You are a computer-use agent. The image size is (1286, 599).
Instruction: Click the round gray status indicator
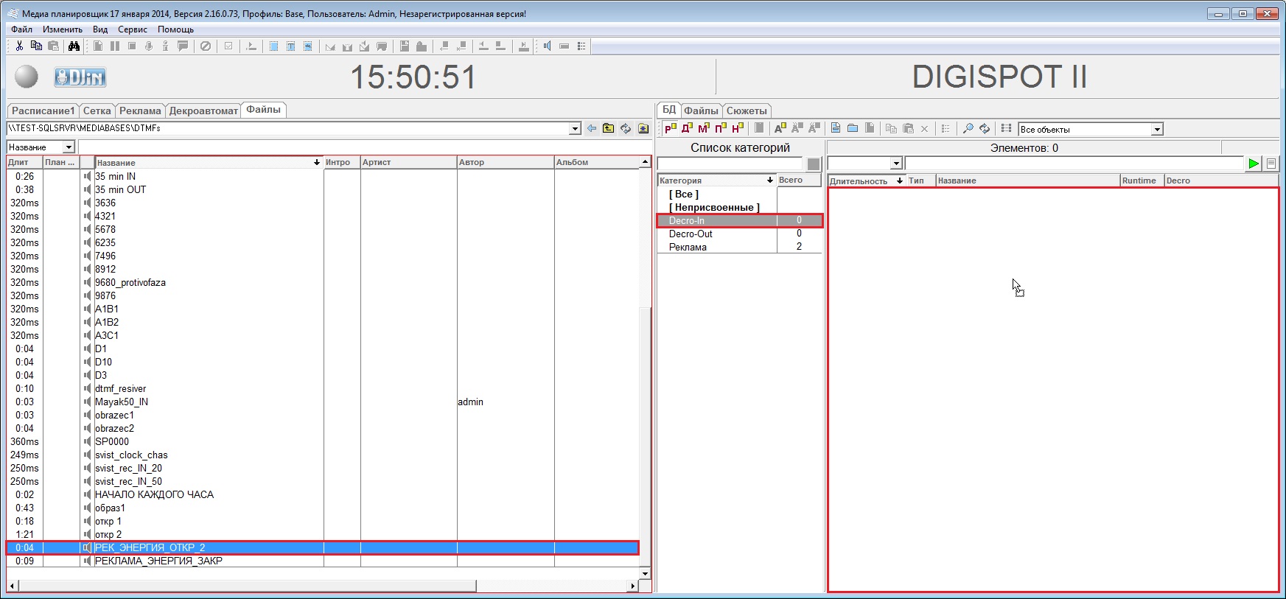pyautogui.click(x=27, y=77)
